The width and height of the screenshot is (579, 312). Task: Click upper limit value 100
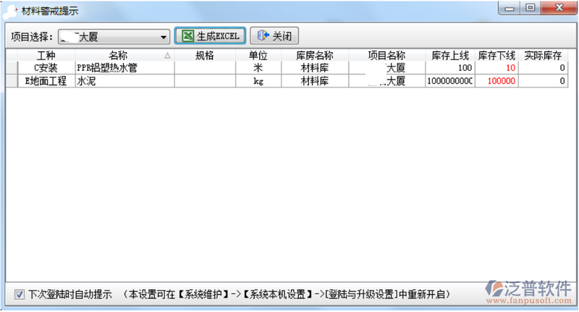pos(450,68)
